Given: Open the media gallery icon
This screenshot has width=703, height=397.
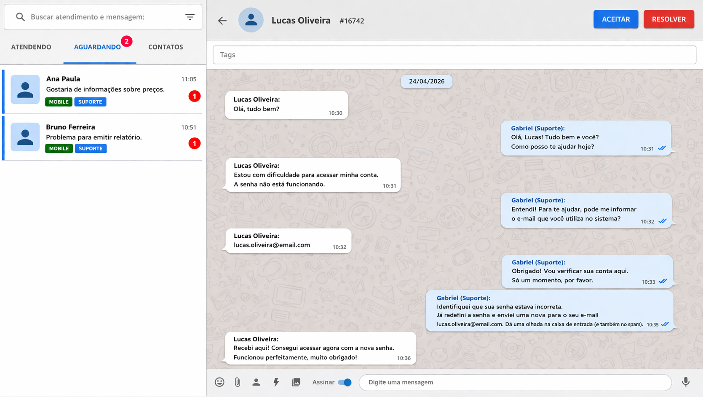Looking at the screenshot, I should 296,382.
